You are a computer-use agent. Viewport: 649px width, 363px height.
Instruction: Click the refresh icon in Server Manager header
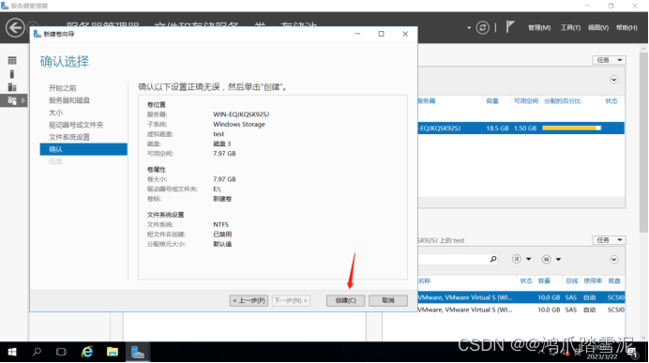(482, 28)
